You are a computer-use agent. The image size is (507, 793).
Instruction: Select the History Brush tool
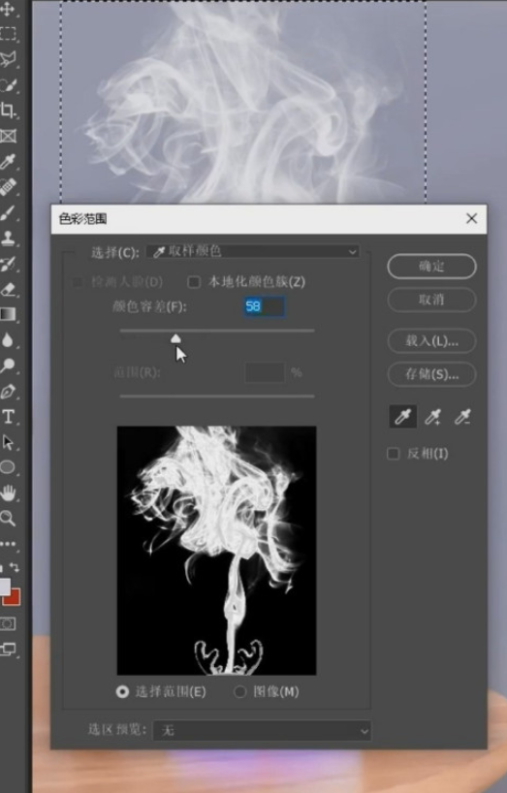point(8,264)
